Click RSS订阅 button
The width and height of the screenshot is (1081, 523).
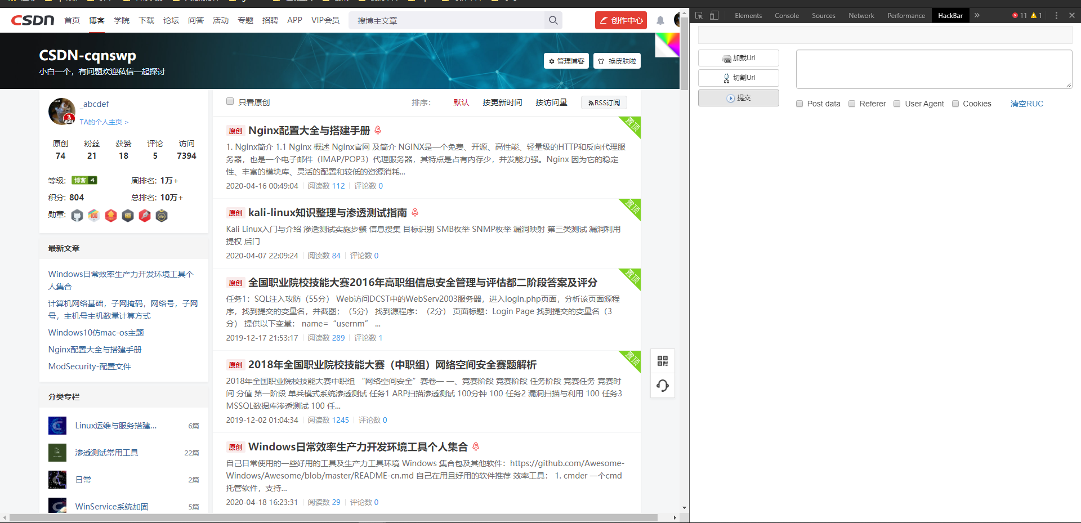pos(604,102)
